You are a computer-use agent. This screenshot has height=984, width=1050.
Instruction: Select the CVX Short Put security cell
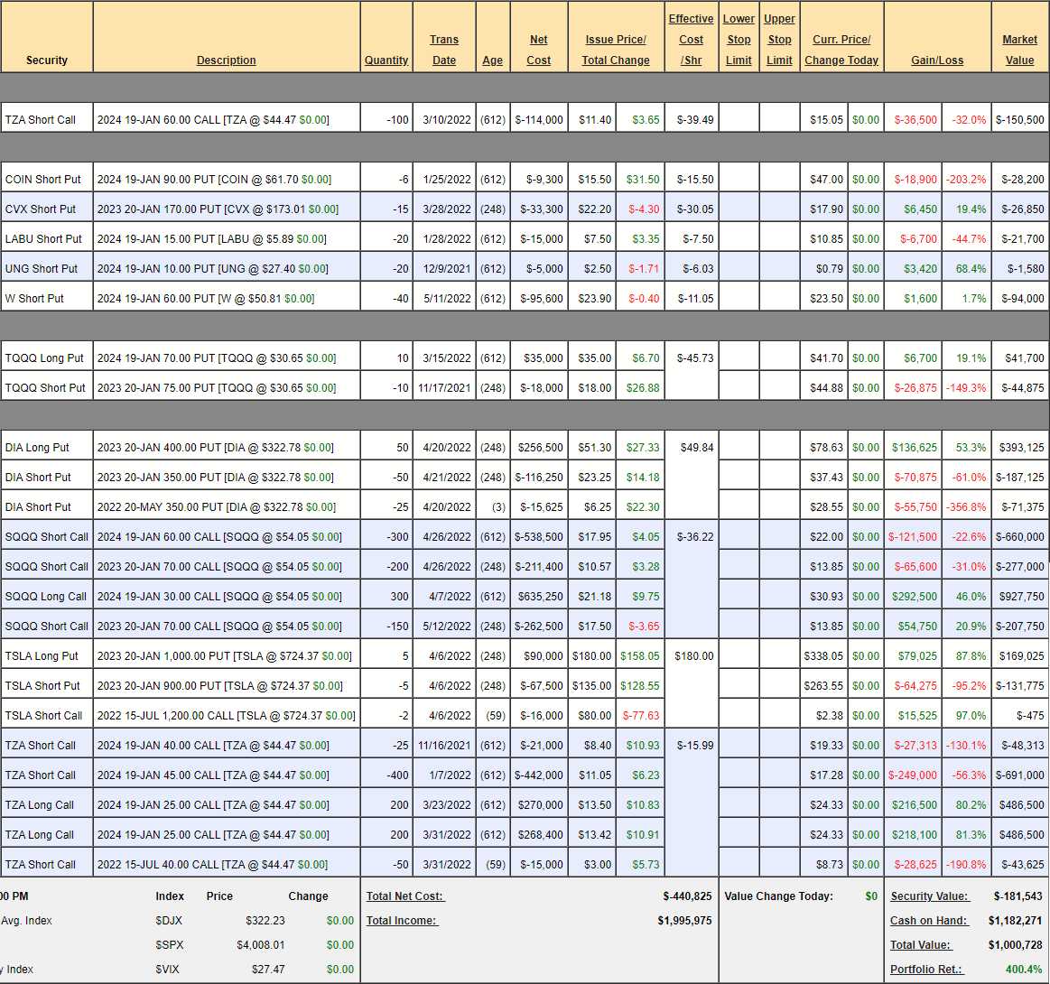[x=47, y=209]
